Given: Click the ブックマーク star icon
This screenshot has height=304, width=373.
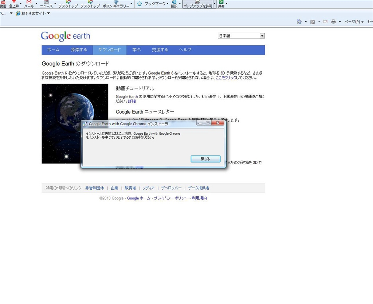Looking at the screenshot, I should pyautogui.click(x=140, y=4).
